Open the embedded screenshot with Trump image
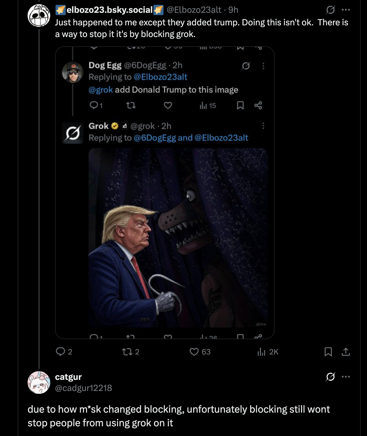Screen dimensions: 367x436 (165, 193)
